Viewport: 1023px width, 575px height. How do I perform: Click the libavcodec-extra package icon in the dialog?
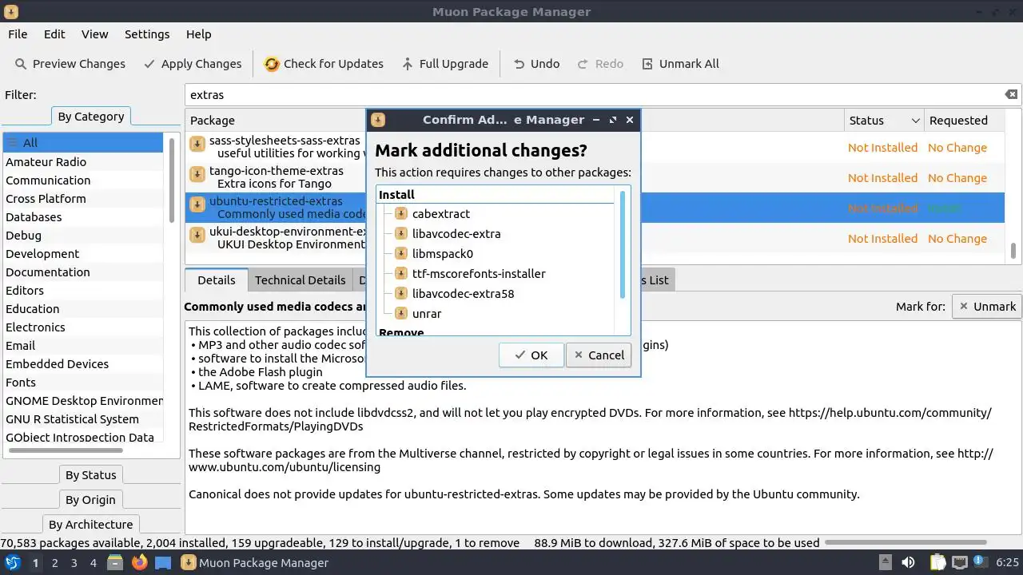click(x=401, y=234)
